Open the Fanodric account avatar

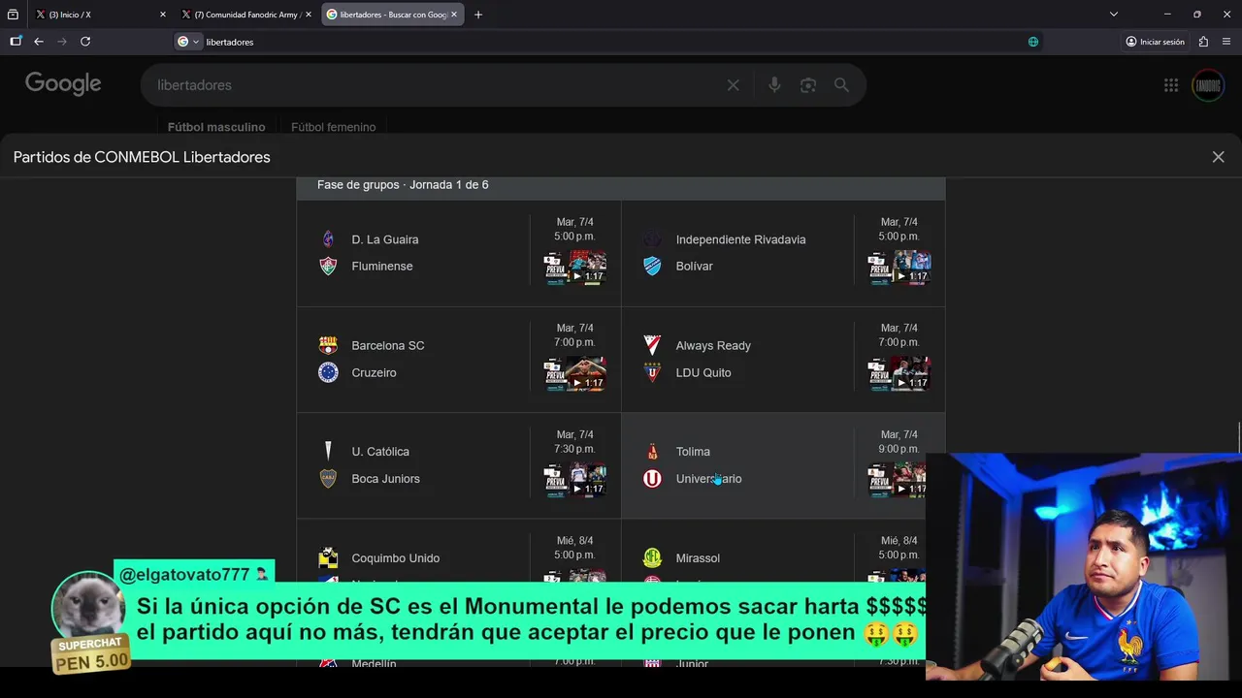(1208, 85)
